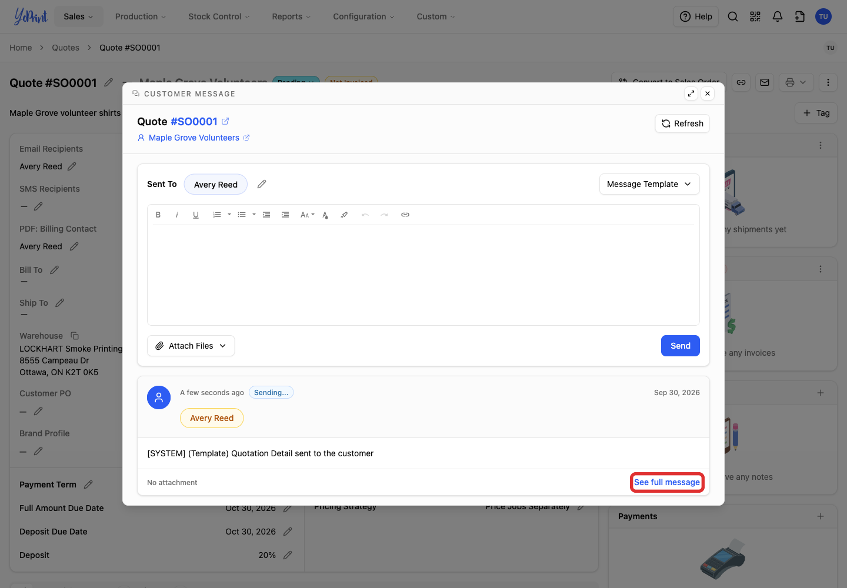This screenshot has height=588, width=847.
Task: Choose a highlight color in editor toolbar
Action: pos(344,215)
